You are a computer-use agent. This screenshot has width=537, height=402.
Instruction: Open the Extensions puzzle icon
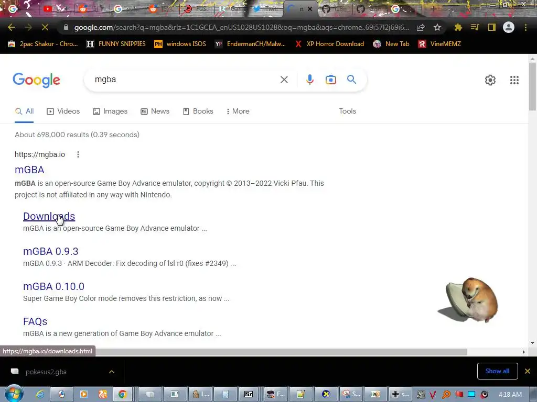458,27
